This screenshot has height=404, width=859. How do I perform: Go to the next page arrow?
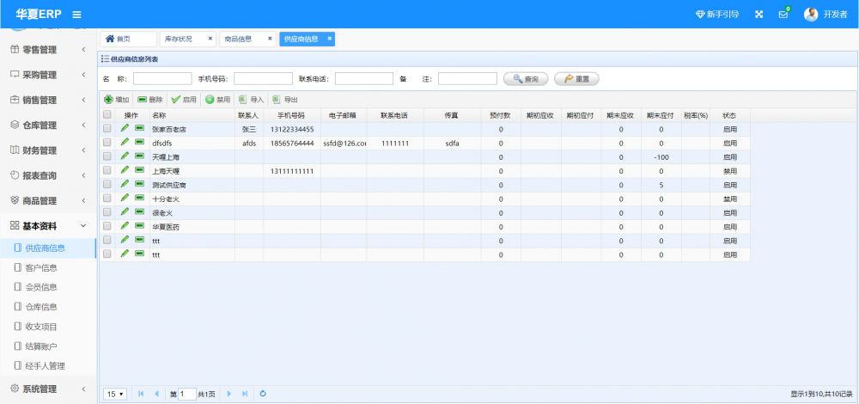point(229,394)
